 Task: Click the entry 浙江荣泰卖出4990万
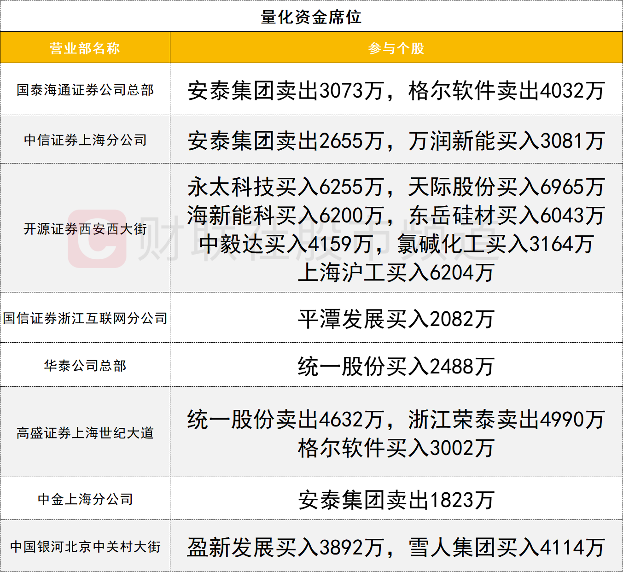507,420
